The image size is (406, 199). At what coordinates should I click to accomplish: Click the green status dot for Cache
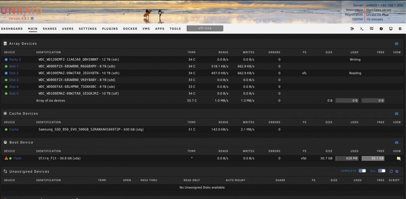point(6,129)
